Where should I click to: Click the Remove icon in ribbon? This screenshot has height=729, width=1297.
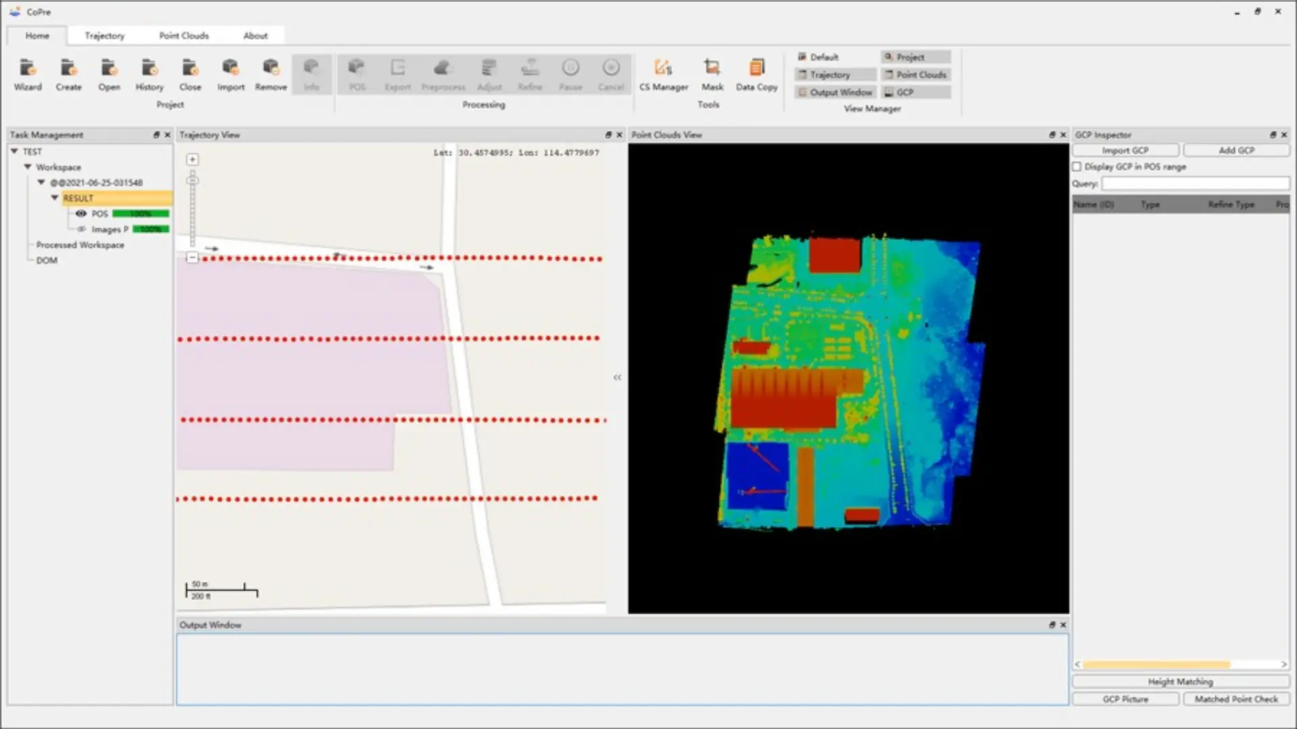click(271, 74)
